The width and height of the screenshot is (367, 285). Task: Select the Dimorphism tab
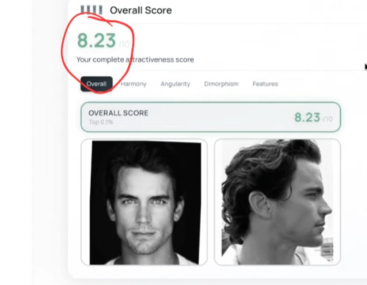221,84
